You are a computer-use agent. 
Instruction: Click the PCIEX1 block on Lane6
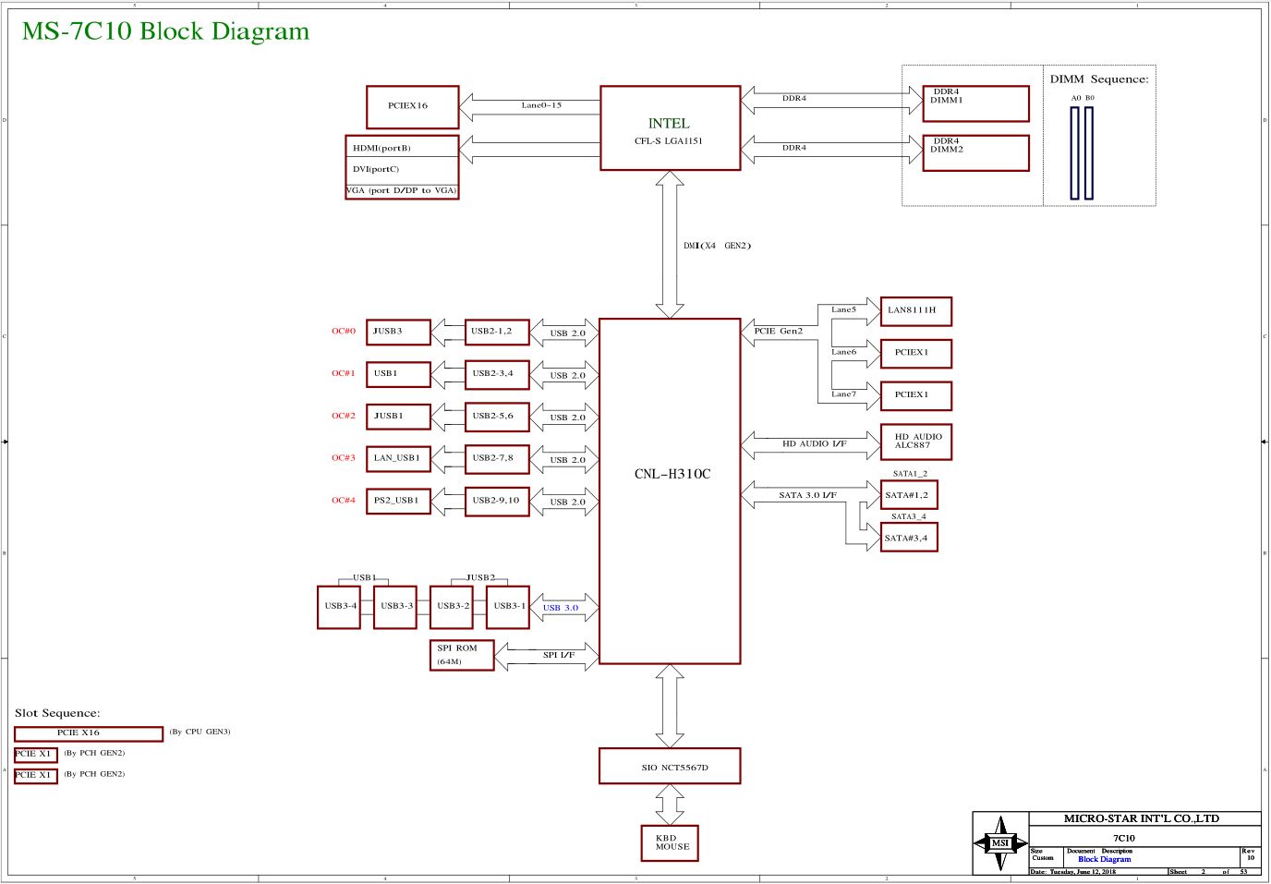coord(916,354)
